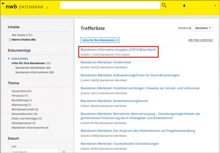Open the calendar picker for start date
This screenshot has width=220, height=153.
(64, 151)
